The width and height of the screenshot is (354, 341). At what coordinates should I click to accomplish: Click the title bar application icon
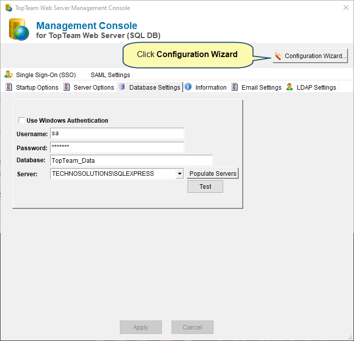click(9, 8)
